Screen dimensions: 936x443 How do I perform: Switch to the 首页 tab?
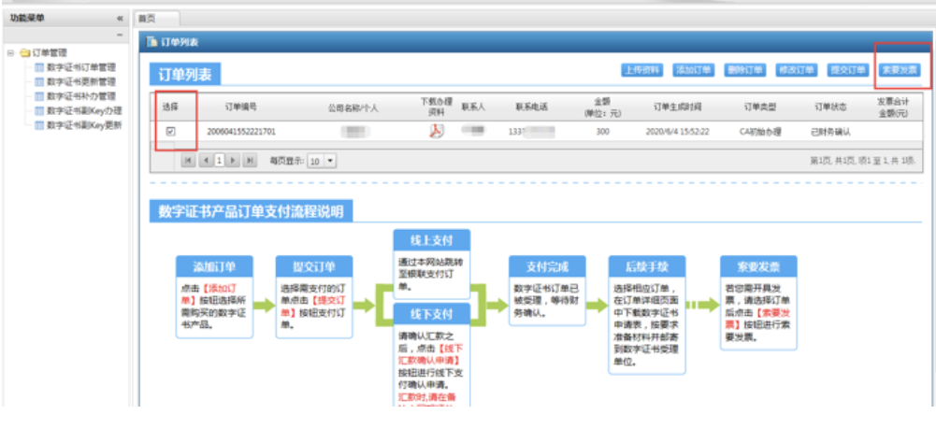point(148,19)
